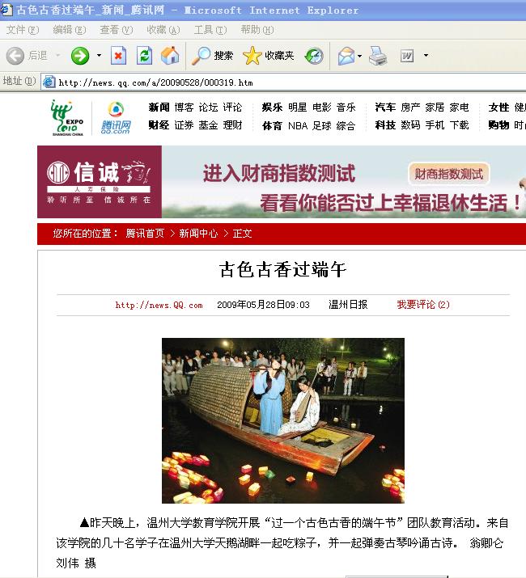526x578 pixels.
Task: Click the Mail envelope icon
Action: [346, 56]
